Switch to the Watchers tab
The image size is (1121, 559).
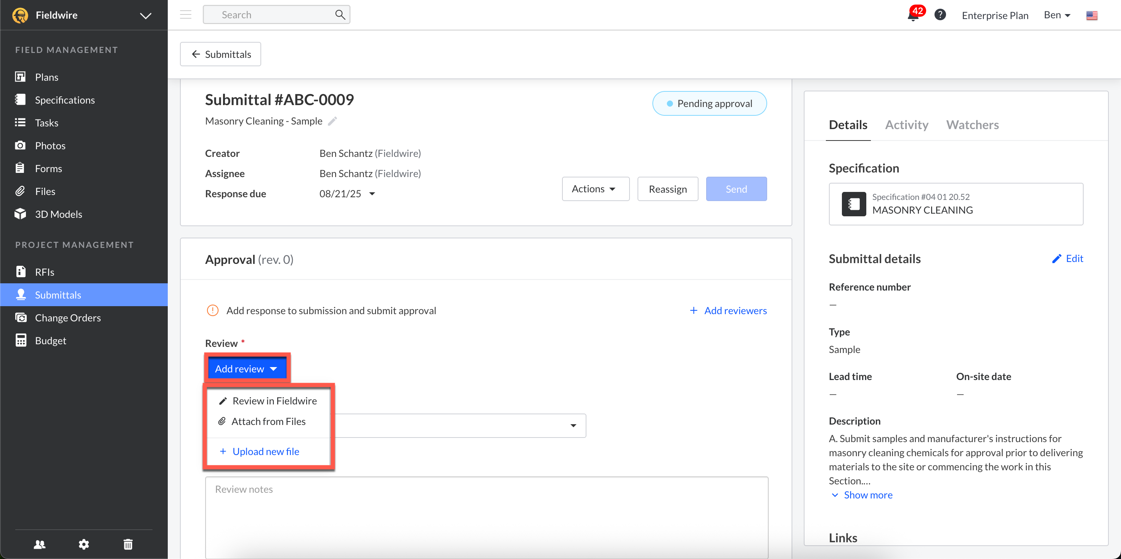coord(972,125)
